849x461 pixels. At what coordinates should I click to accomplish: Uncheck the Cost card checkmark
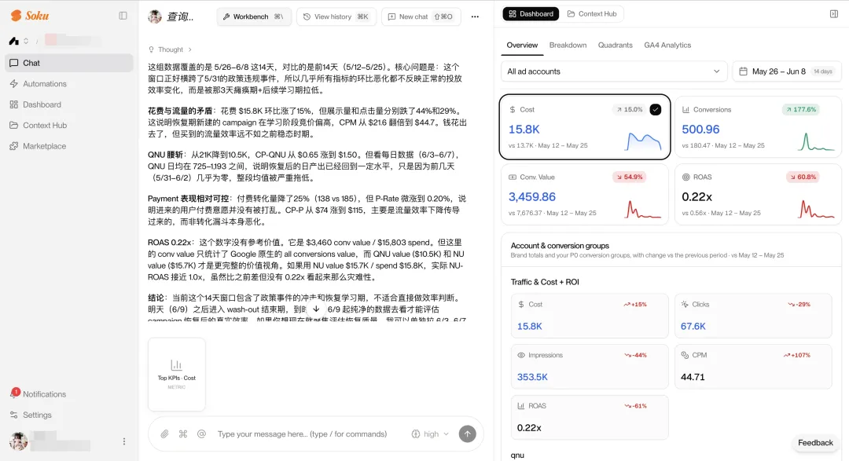pos(655,109)
